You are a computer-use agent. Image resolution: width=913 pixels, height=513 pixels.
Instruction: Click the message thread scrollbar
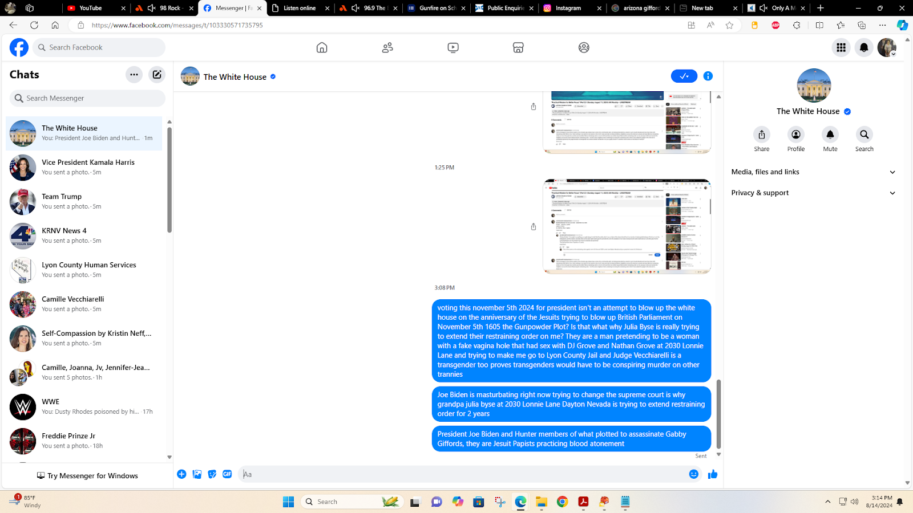tap(718, 414)
